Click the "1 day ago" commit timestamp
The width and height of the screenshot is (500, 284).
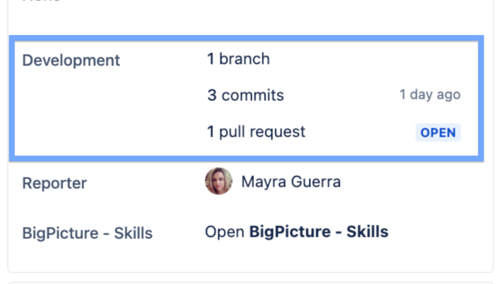click(x=430, y=94)
